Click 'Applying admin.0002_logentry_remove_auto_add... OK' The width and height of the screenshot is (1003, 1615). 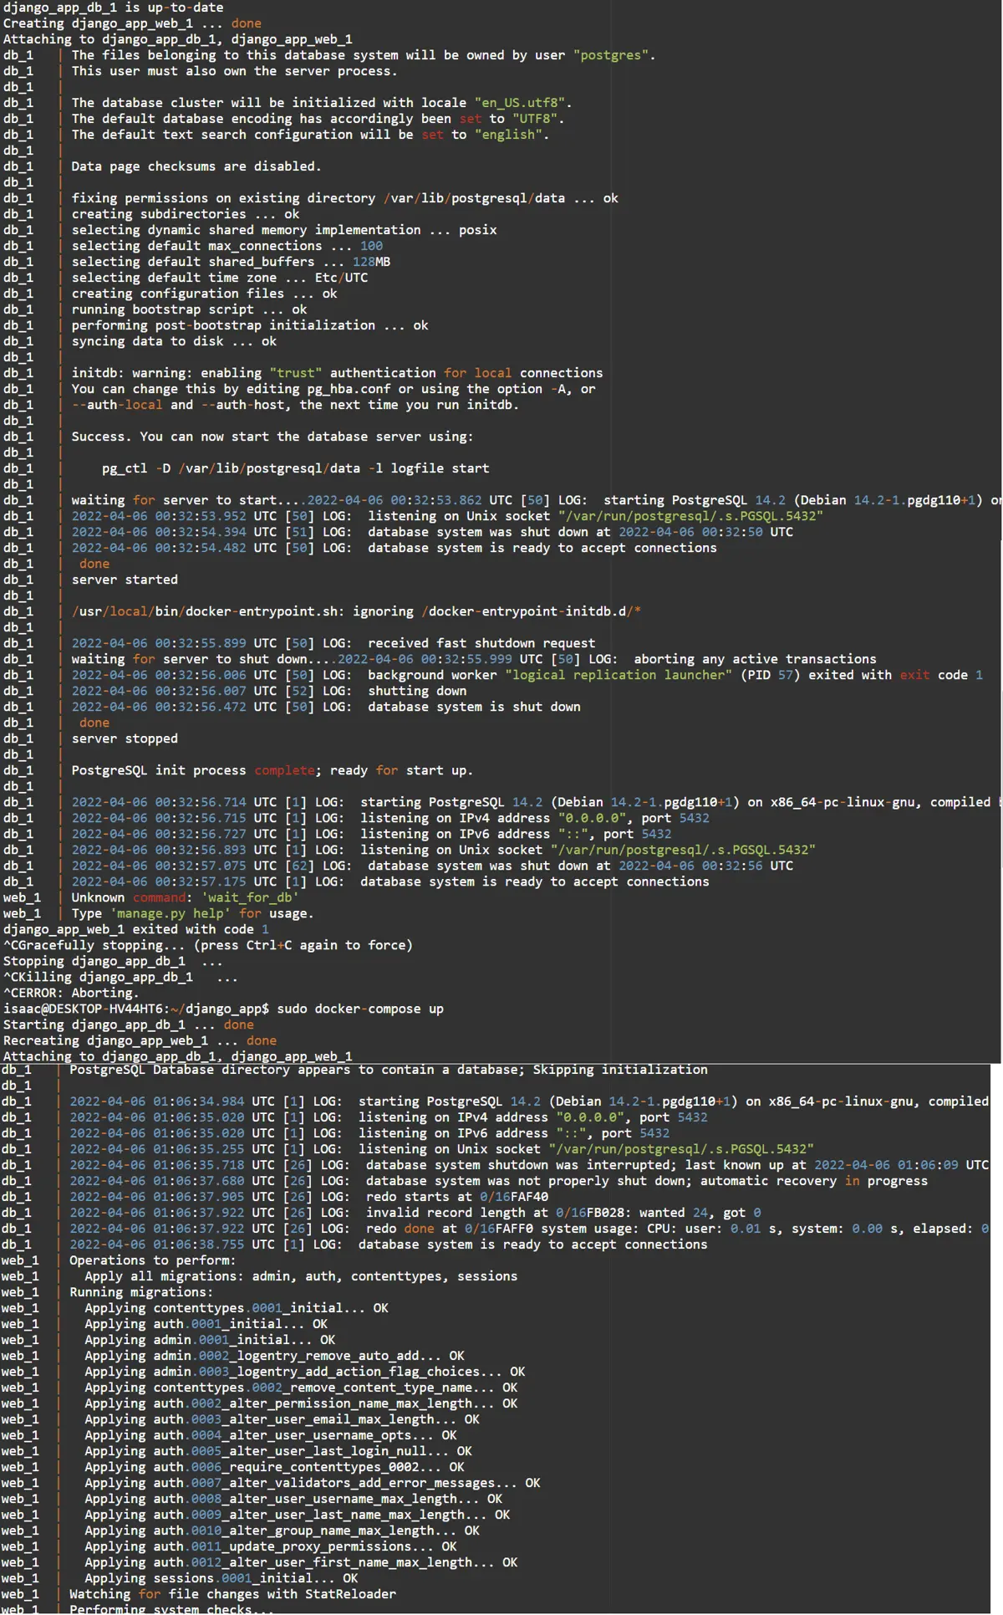point(274,1356)
